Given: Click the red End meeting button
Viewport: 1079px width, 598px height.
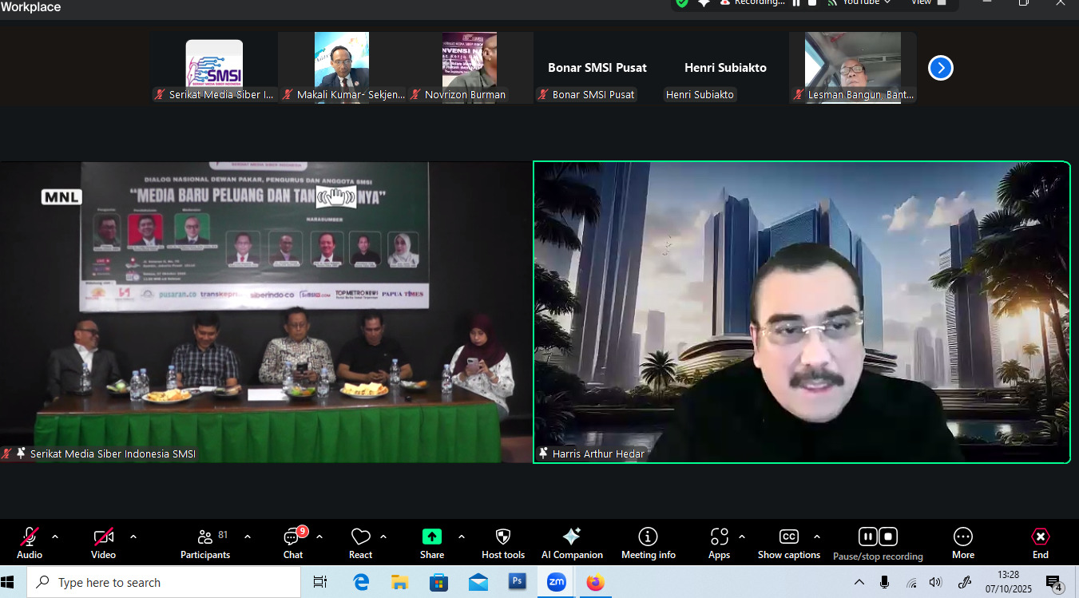Looking at the screenshot, I should 1040,543.
